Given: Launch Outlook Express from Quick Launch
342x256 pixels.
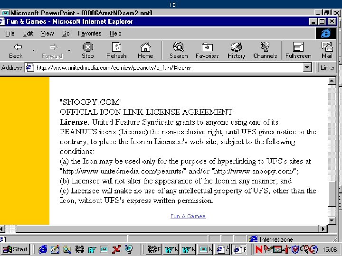Looking at the screenshot, I should pos(55,249).
